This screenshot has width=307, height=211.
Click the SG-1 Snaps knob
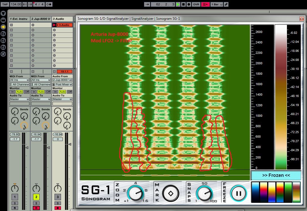click(204, 193)
